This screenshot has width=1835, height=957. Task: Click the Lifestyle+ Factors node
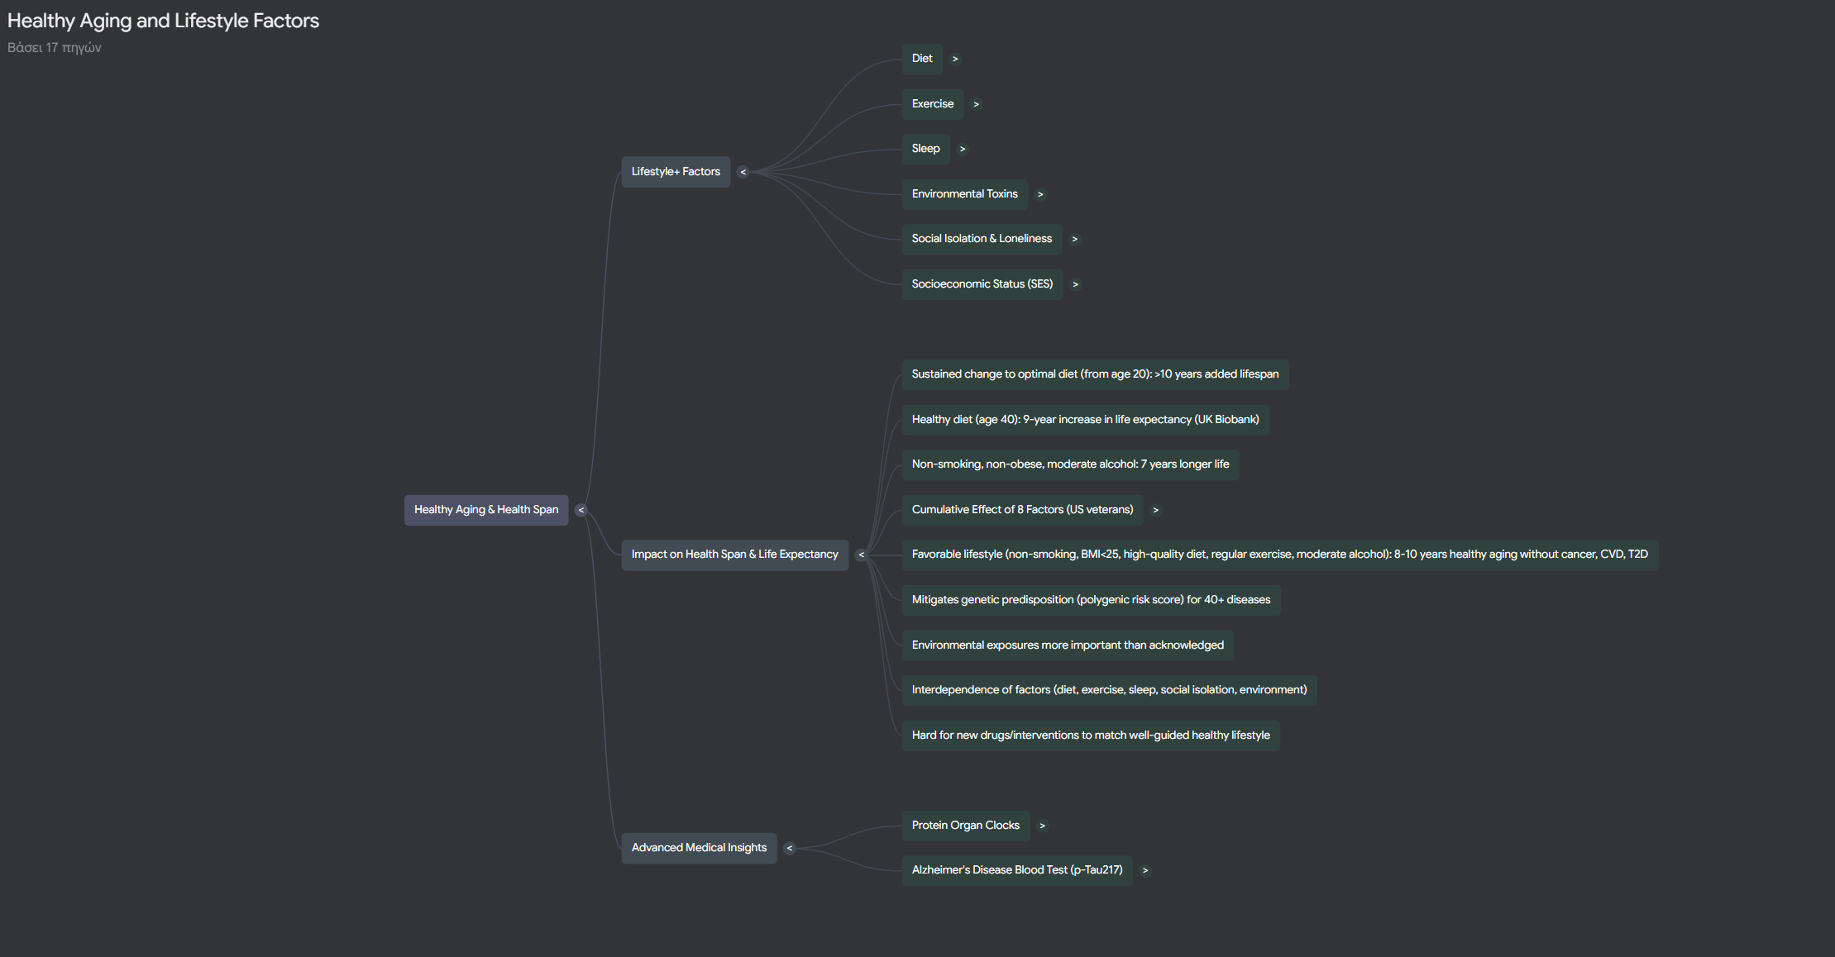tap(675, 172)
